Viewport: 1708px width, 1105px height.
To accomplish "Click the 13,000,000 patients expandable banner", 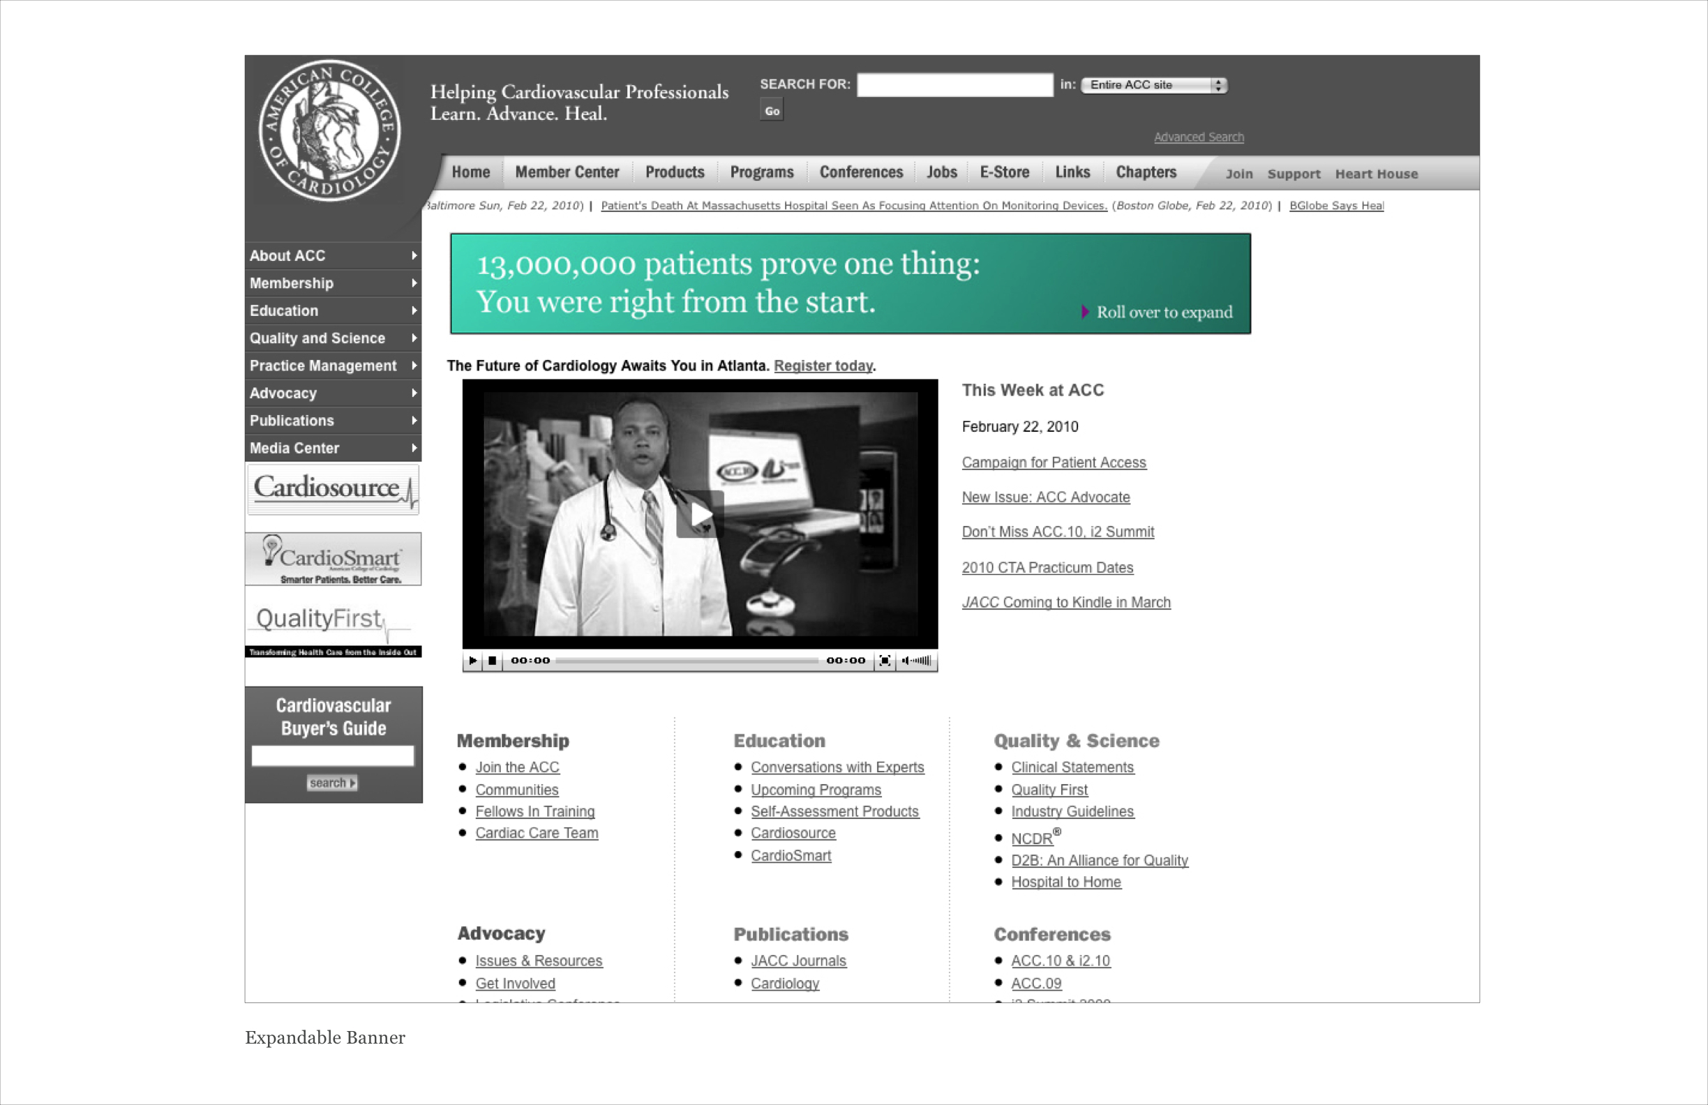I will (851, 283).
